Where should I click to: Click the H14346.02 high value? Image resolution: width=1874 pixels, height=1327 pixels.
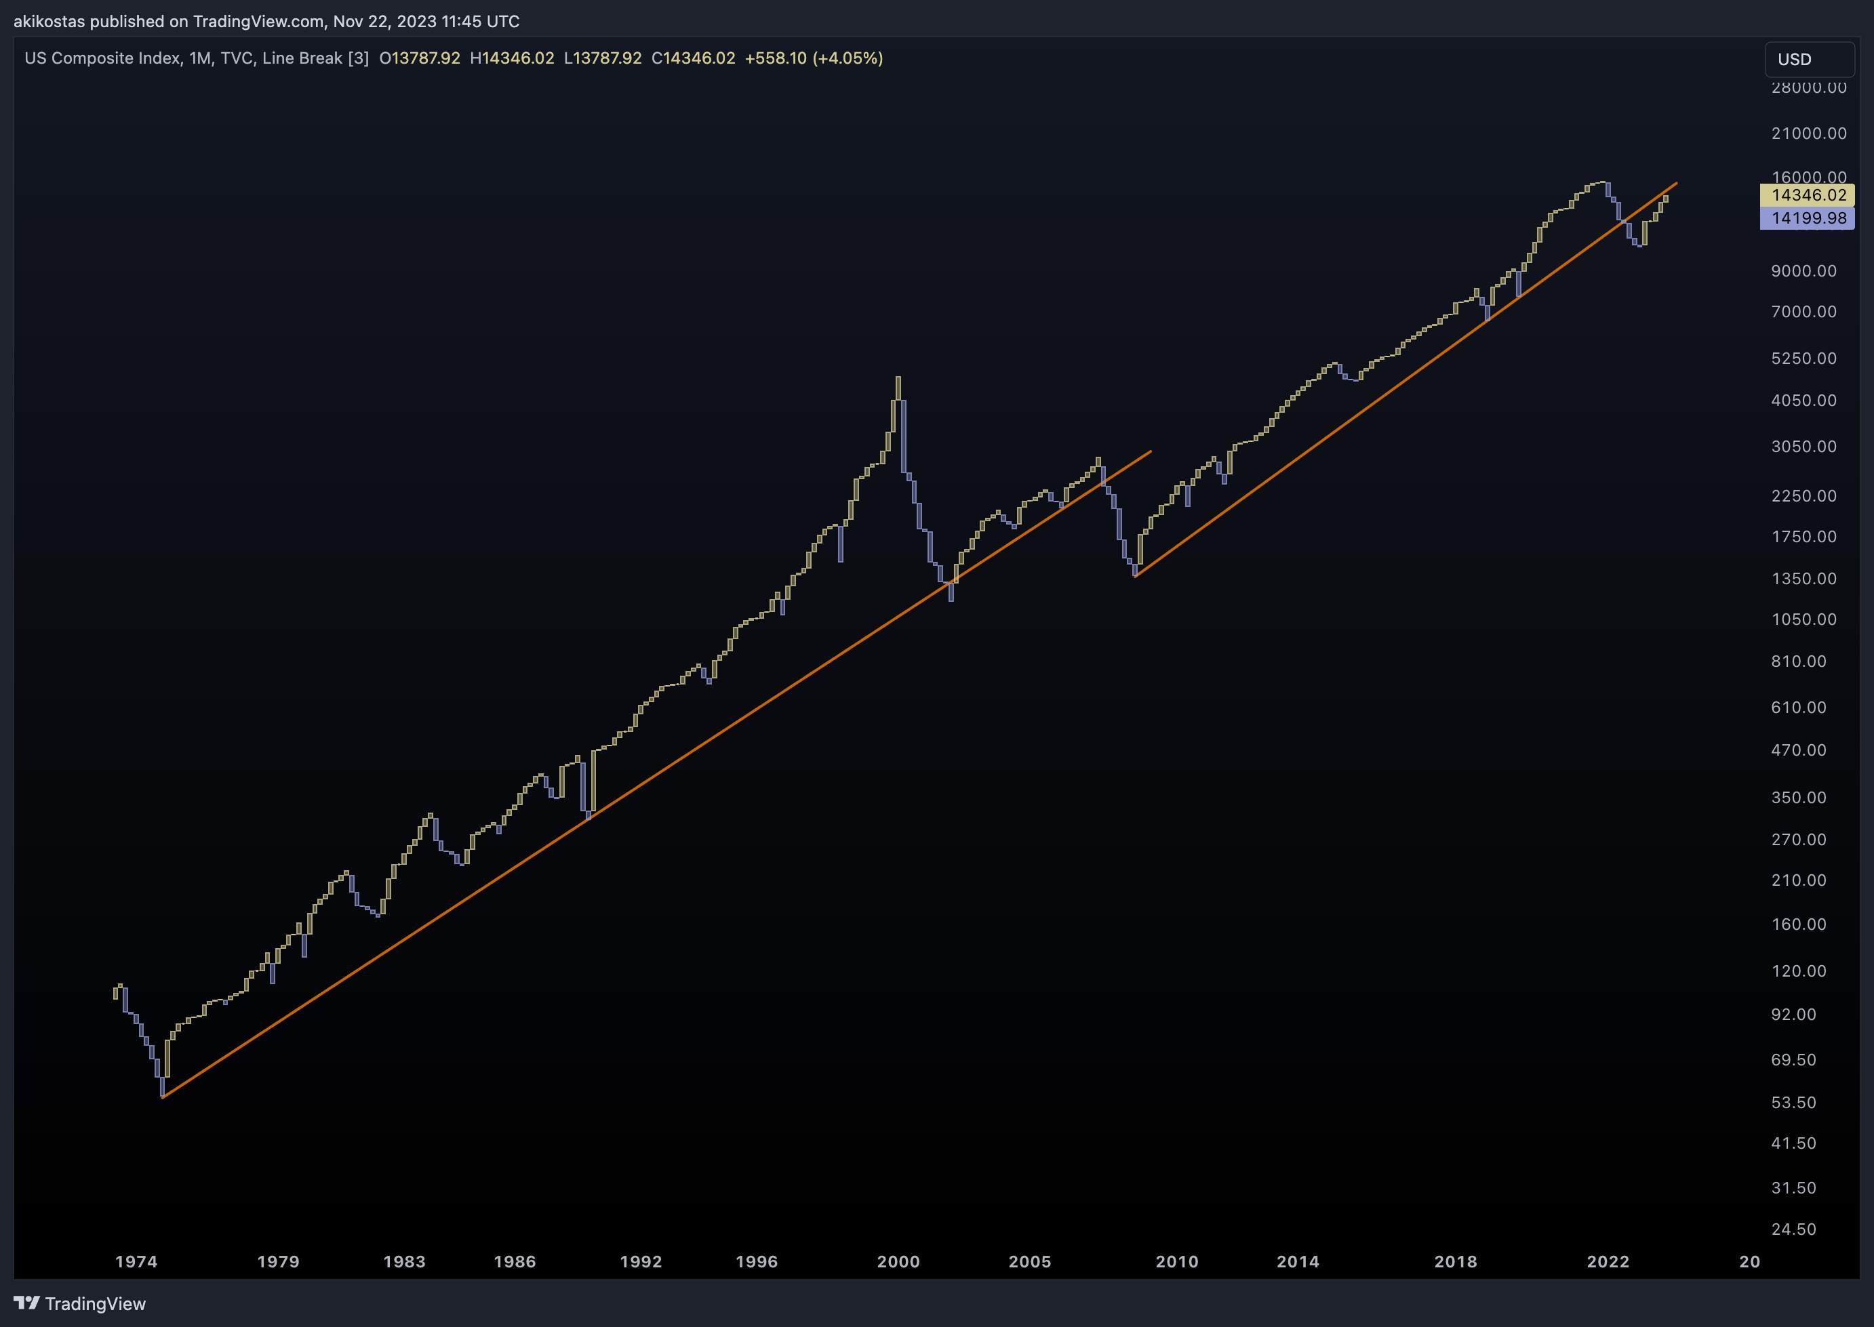point(512,58)
